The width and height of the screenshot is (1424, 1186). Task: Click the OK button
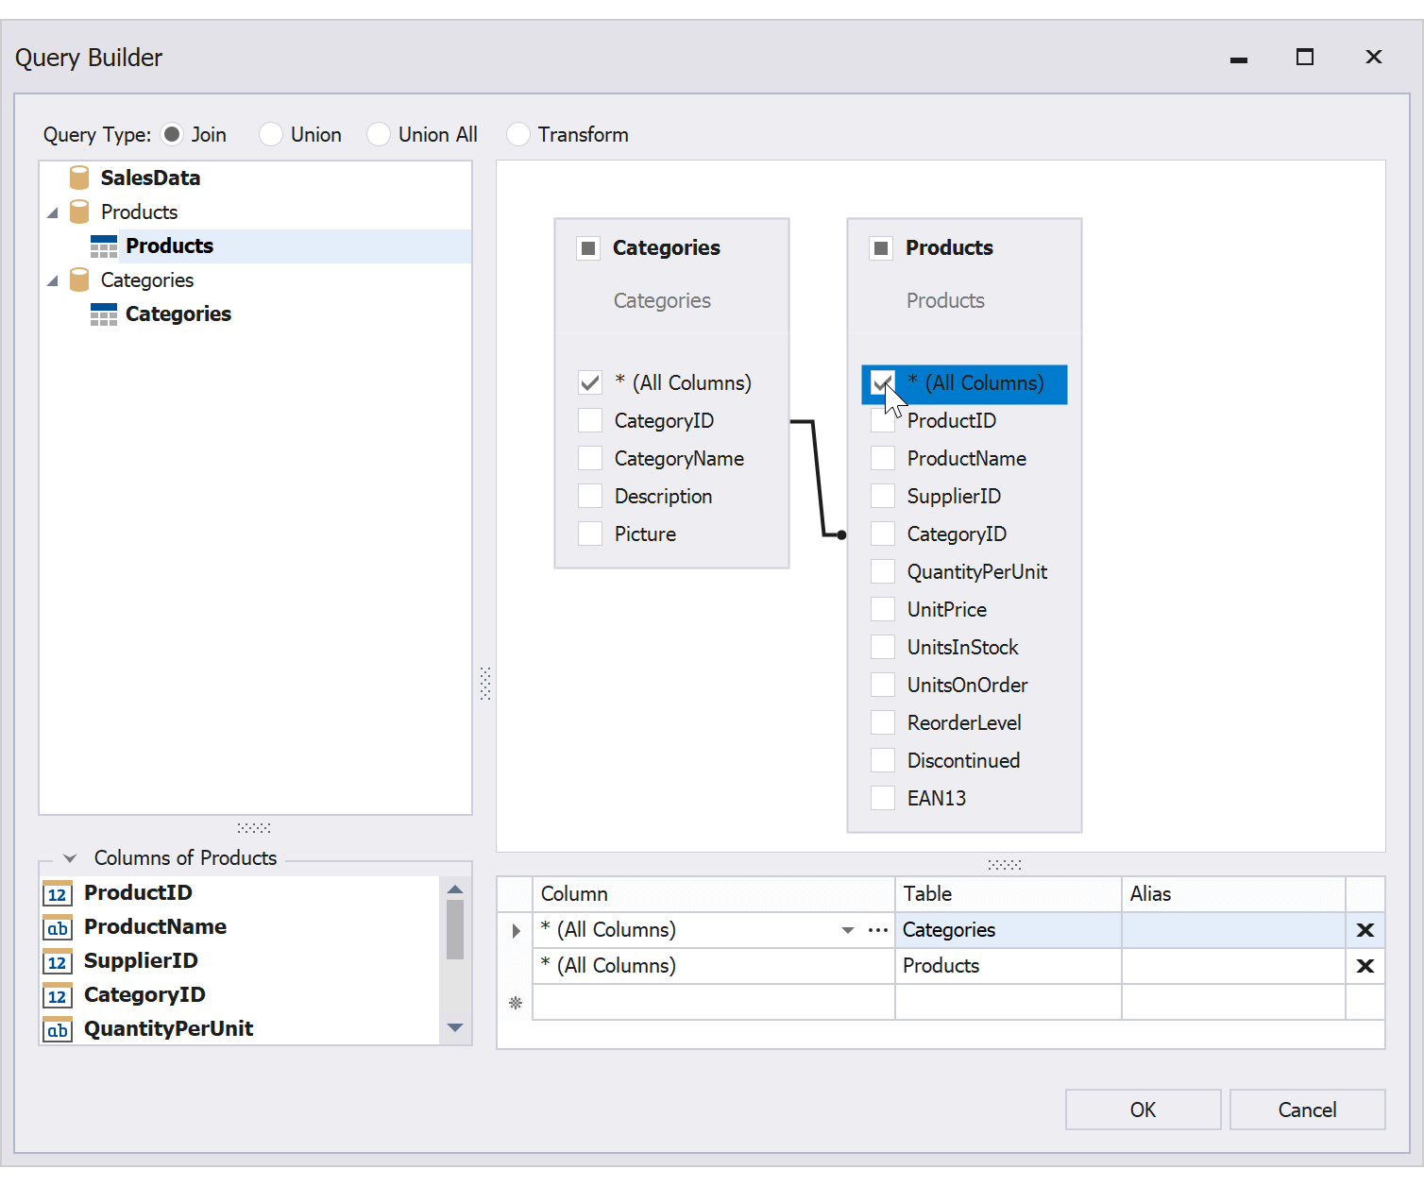(x=1142, y=1110)
